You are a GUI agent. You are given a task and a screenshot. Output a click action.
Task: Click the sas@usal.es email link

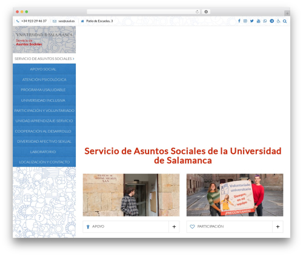[x=67, y=21]
